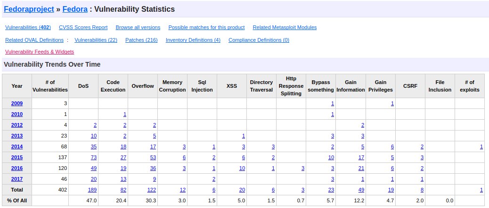Image resolution: width=489 pixels, height=208 pixels.
Task: Click 2015 vulnerabilities value 137
Action: [62, 157]
